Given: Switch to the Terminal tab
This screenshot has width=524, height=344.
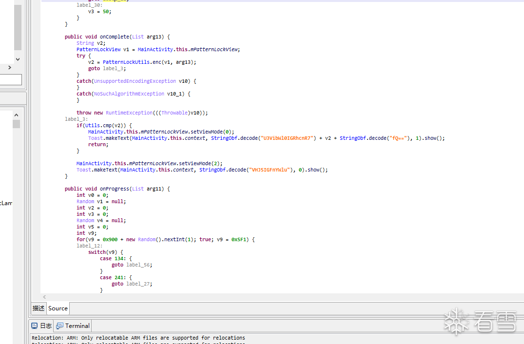Looking at the screenshot, I should tap(73, 325).
